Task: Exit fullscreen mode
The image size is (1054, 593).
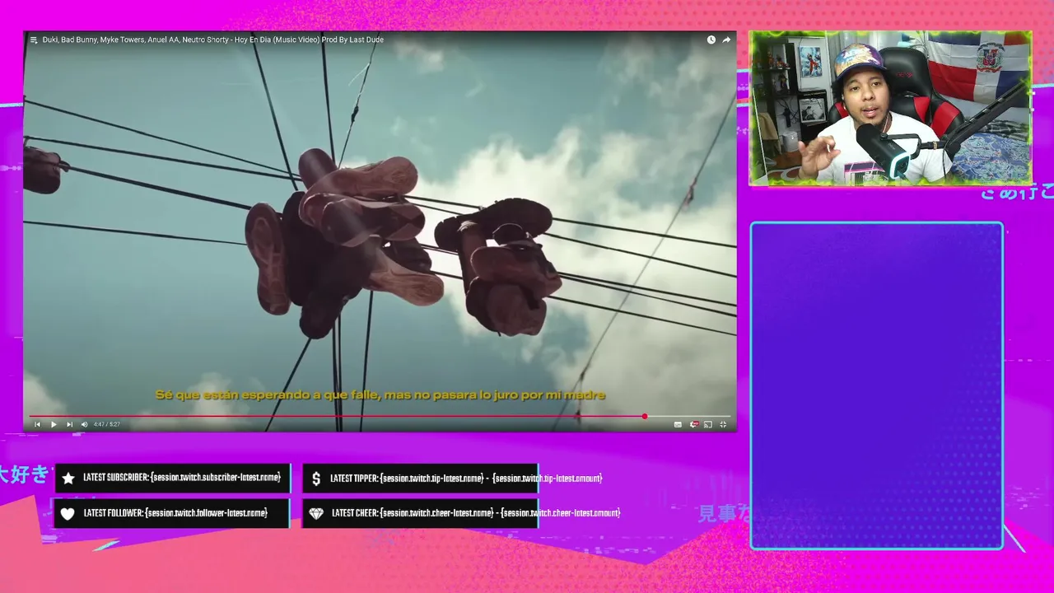Action: click(723, 424)
